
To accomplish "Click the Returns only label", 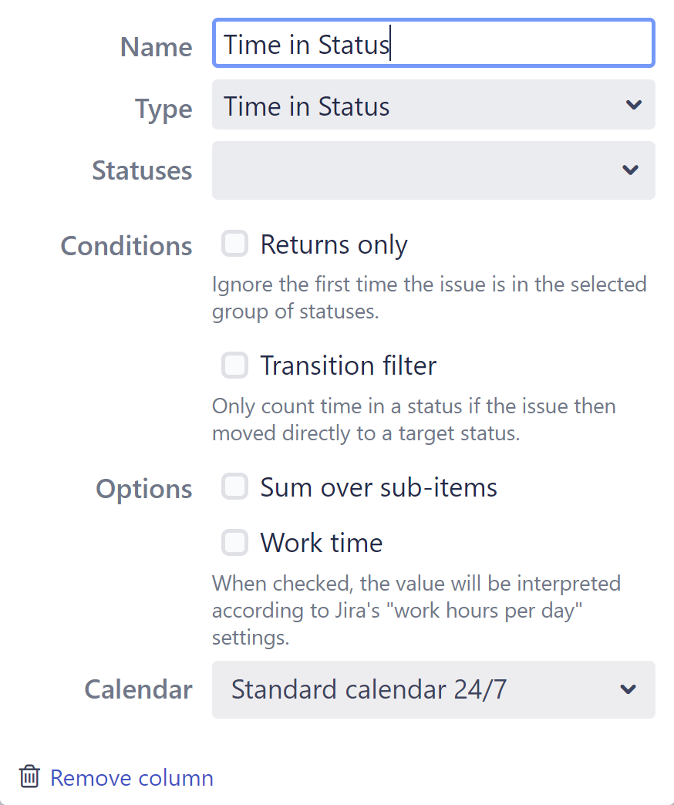I will click(334, 244).
